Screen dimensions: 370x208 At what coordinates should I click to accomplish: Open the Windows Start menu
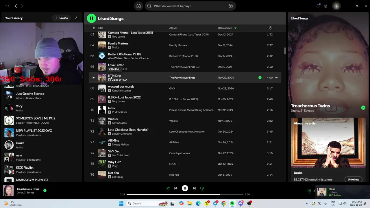click(x=121, y=203)
